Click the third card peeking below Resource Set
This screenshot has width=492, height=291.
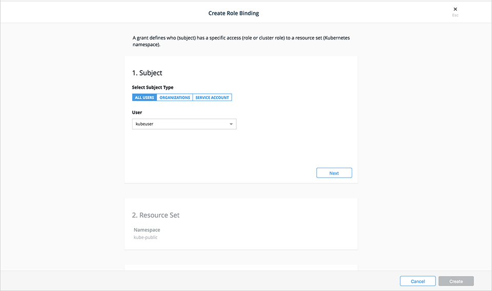point(241,267)
